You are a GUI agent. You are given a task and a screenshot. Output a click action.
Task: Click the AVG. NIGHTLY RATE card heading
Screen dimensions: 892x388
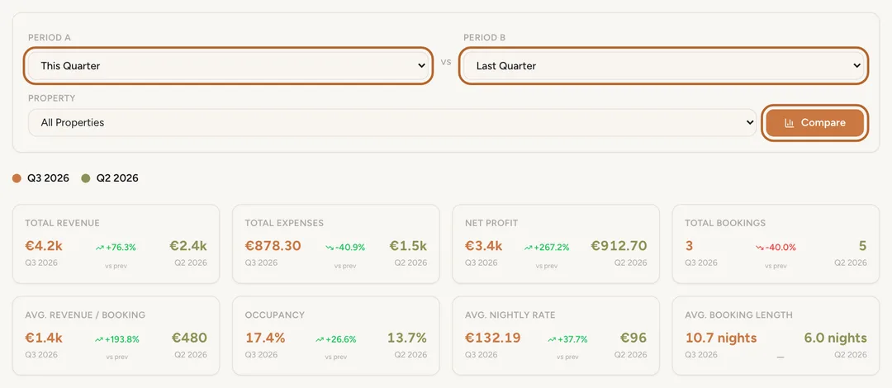510,315
